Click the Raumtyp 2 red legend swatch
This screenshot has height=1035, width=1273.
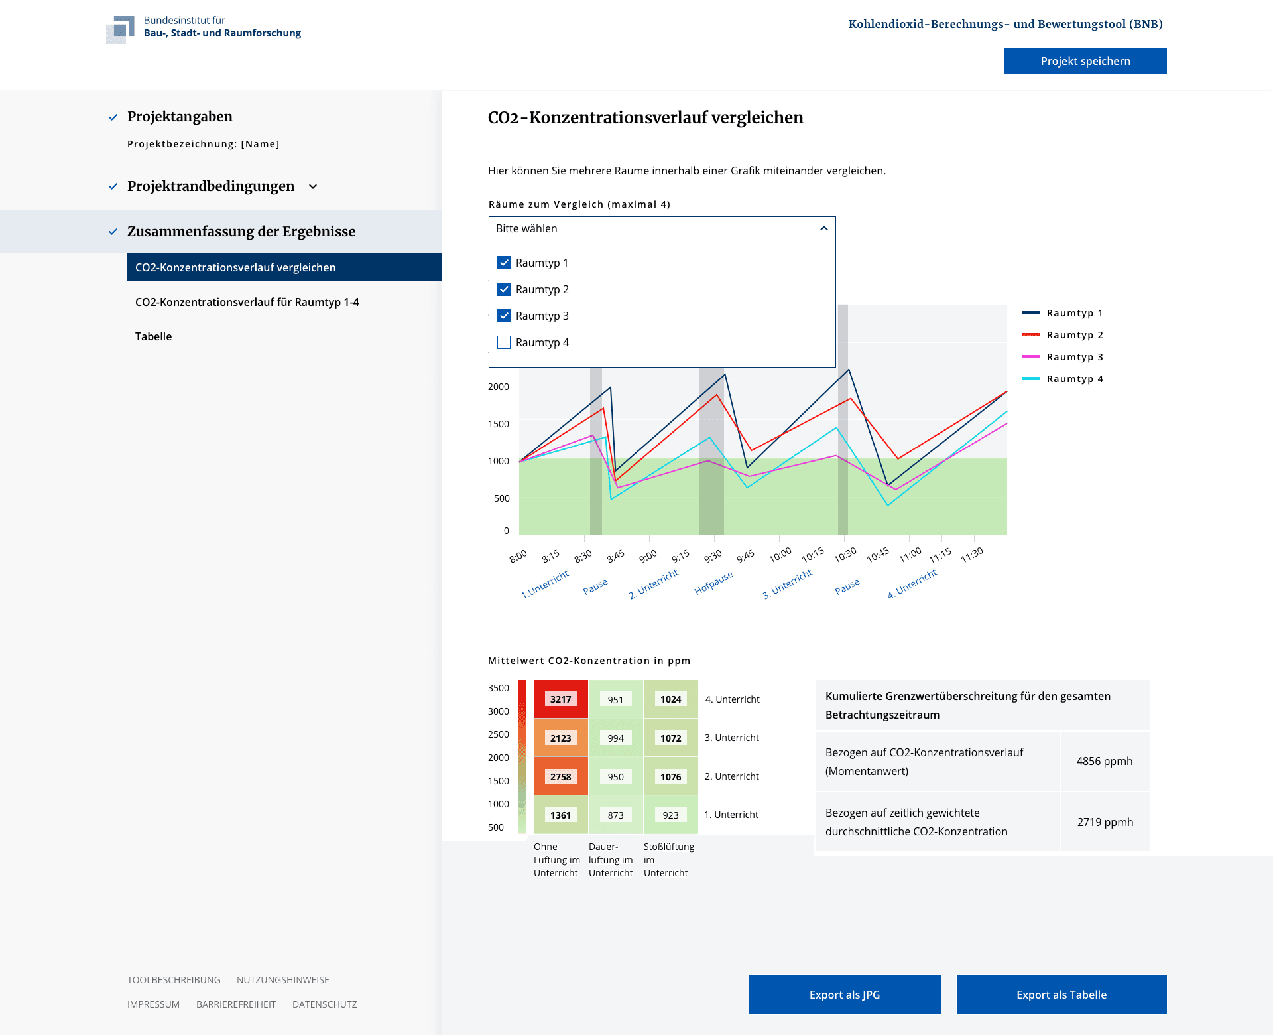tap(1031, 335)
